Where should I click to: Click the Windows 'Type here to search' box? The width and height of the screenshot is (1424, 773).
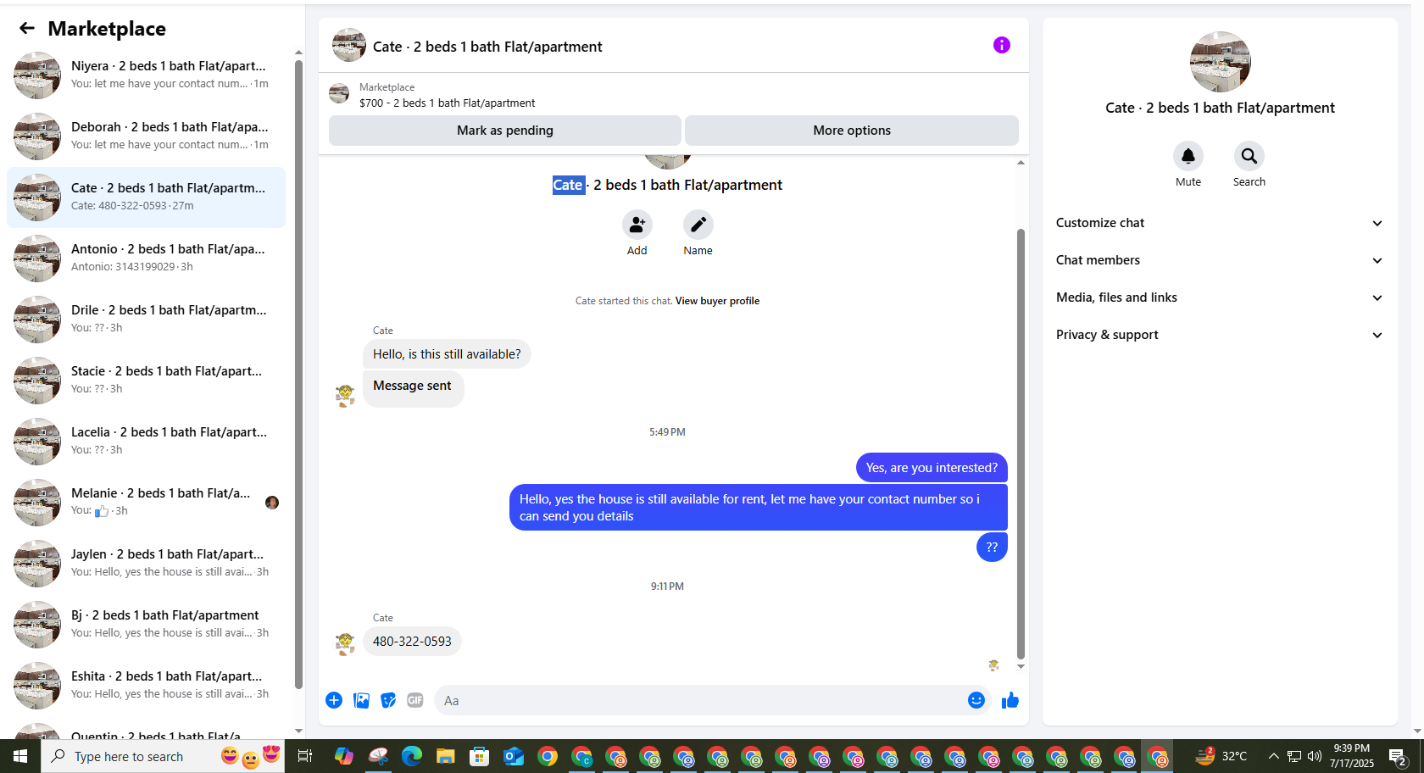pos(163,756)
